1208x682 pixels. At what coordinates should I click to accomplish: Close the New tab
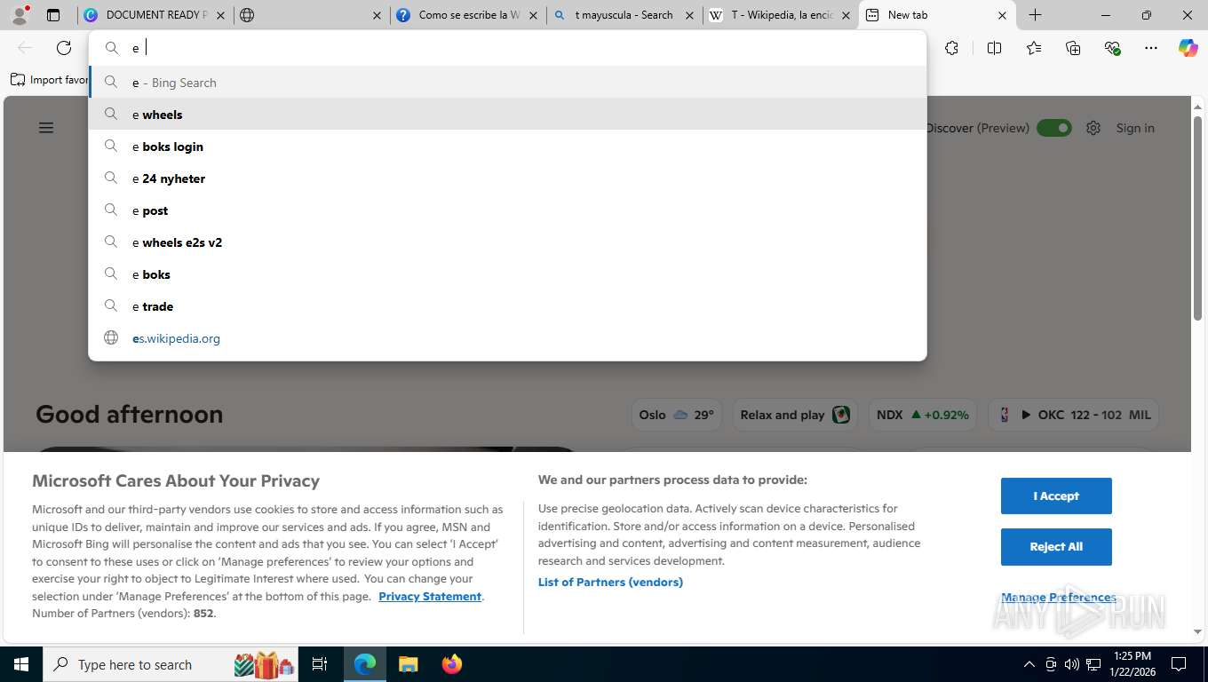1002,15
